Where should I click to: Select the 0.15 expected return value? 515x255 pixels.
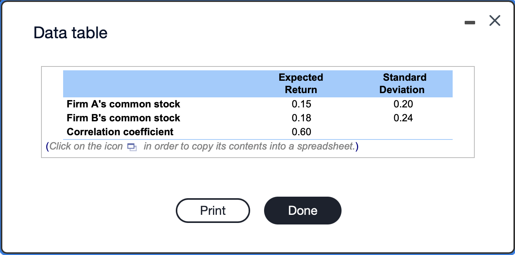coord(301,104)
